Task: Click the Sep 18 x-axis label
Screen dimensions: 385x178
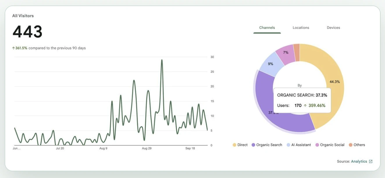Action: tap(190, 148)
